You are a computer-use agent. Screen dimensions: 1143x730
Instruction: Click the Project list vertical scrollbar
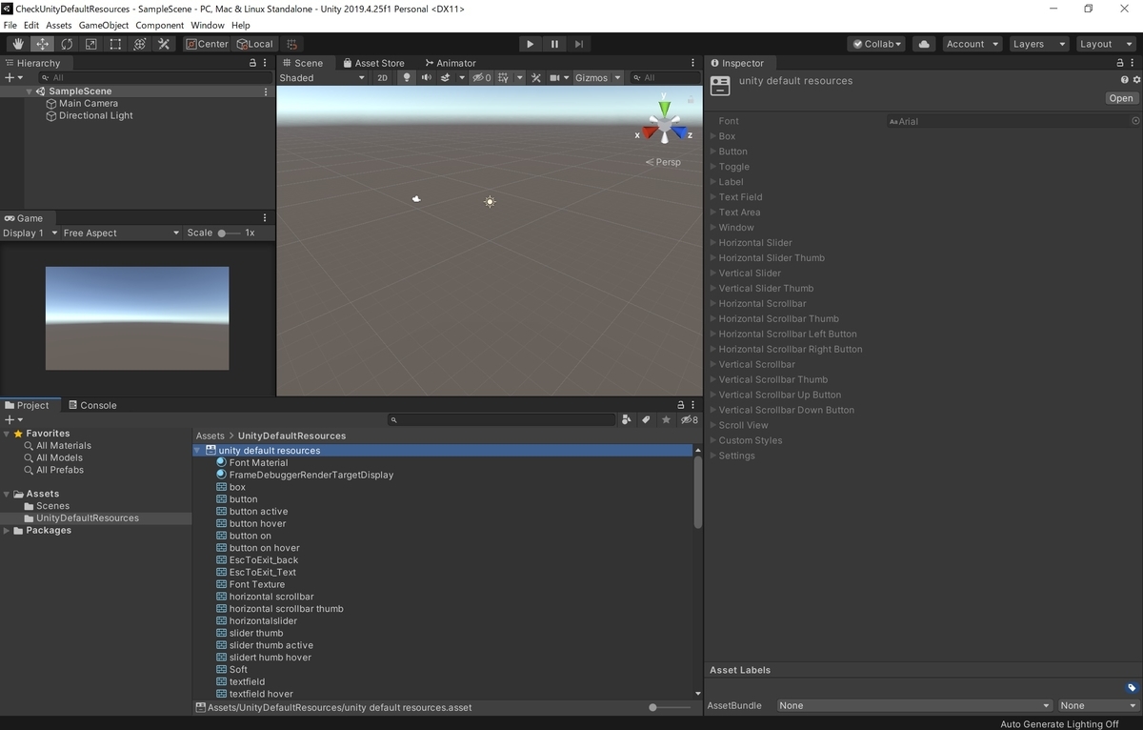tap(697, 492)
